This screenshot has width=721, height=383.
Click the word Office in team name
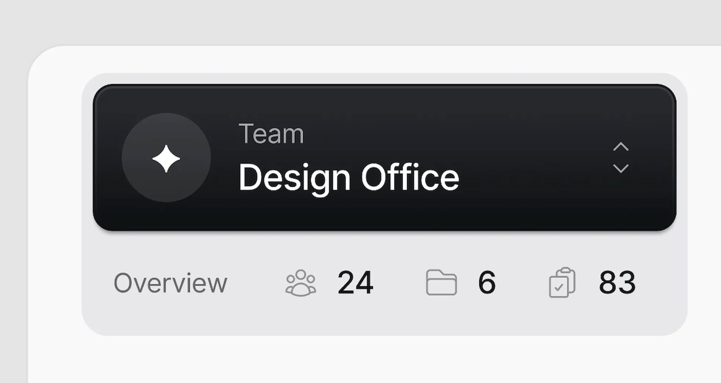(410, 177)
